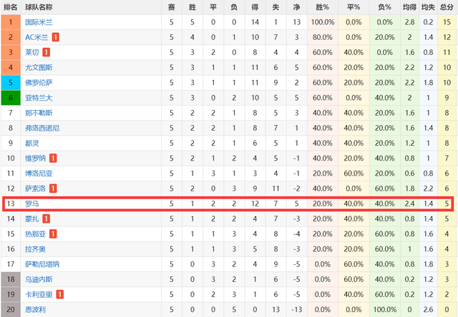Open the 国际米兰 team link
This screenshot has width=458, height=317.
click(39, 22)
